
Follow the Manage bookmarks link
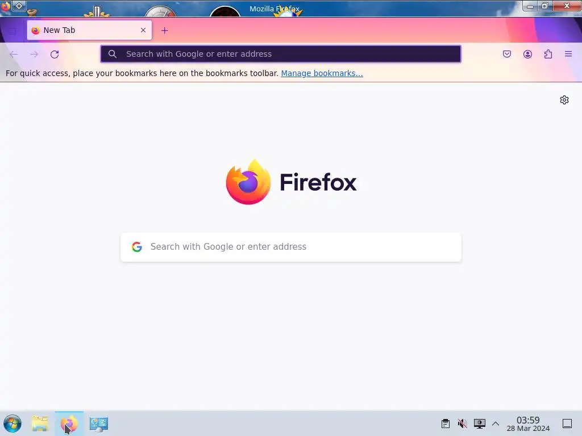tap(322, 73)
